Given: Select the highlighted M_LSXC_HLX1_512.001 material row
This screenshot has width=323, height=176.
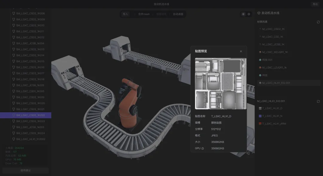Looking at the screenshot, I should 289,83.
